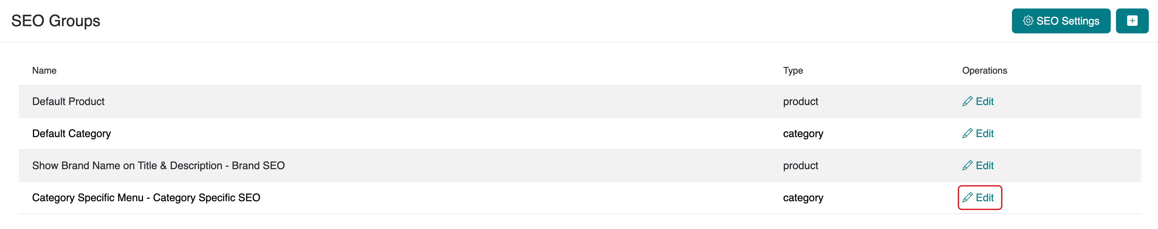The width and height of the screenshot is (1158, 229).
Task: Click pencil icon for Brand SEO row
Action: tap(967, 166)
